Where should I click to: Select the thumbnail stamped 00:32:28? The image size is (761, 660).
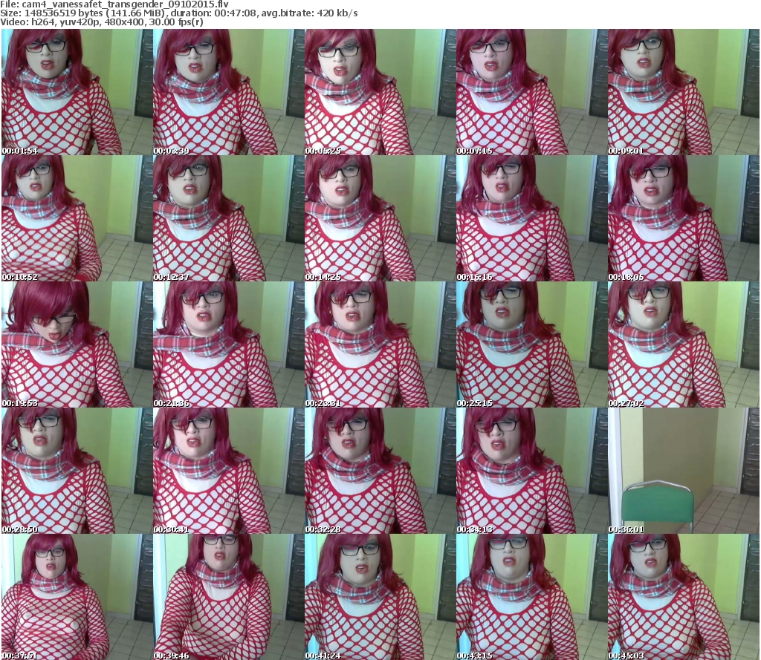click(380, 471)
